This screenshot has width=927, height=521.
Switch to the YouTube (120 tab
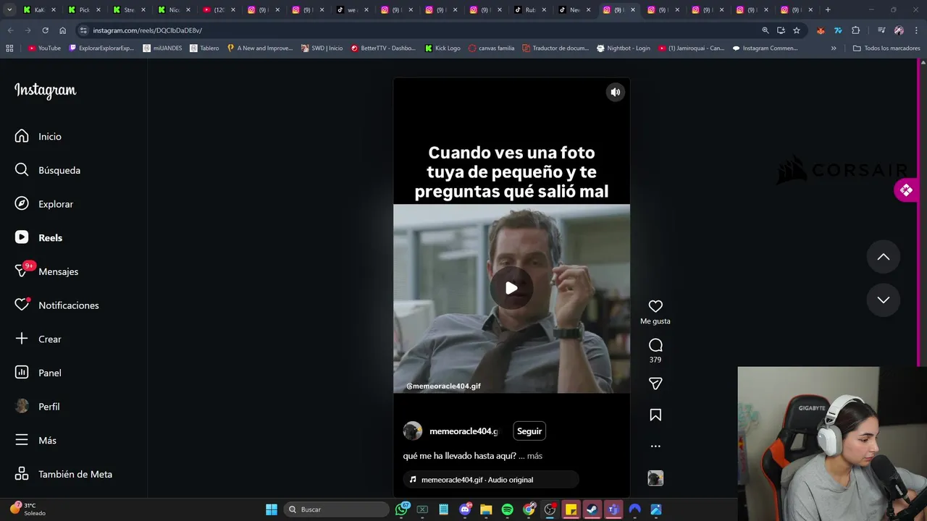coord(219,9)
